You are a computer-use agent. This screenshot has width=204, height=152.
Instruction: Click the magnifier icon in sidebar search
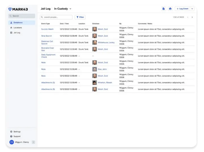click(x=10, y=16)
